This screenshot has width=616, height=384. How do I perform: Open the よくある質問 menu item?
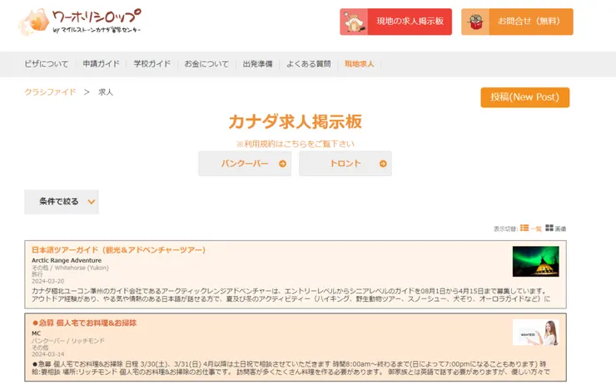(308, 64)
